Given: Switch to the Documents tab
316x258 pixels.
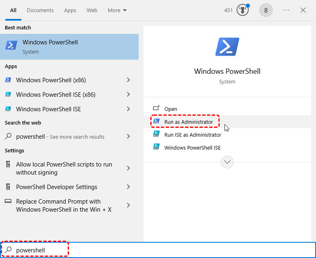Looking at the screenshot, I should (40, 10).
